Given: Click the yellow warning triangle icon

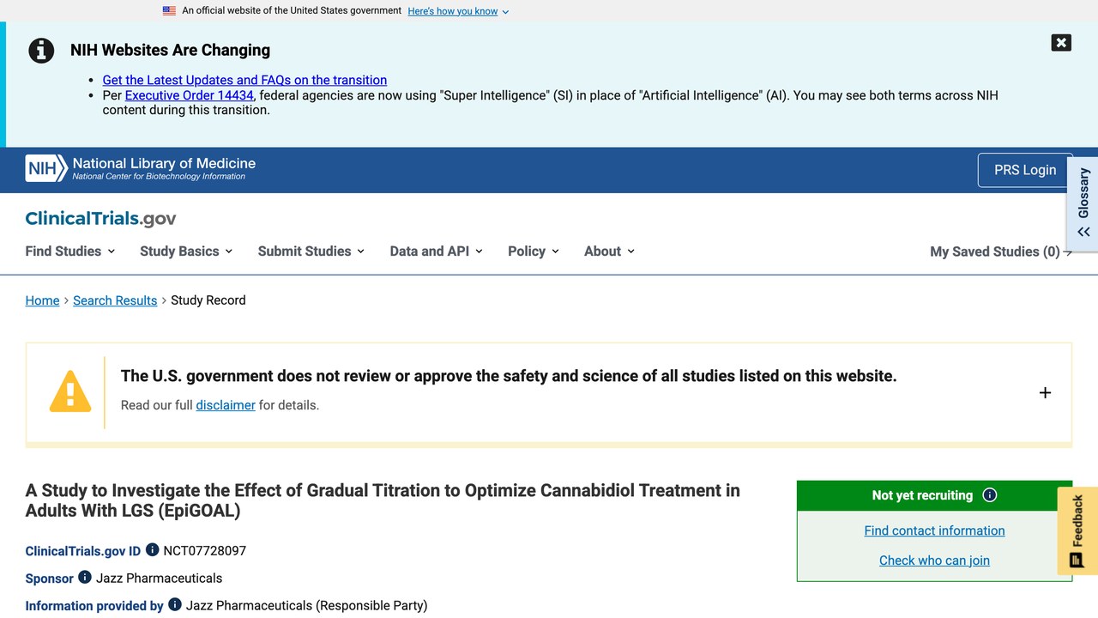Looking at the screenshot, I should tap(70, 392).
